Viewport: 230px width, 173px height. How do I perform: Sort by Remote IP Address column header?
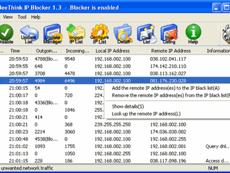pos(175,51)
